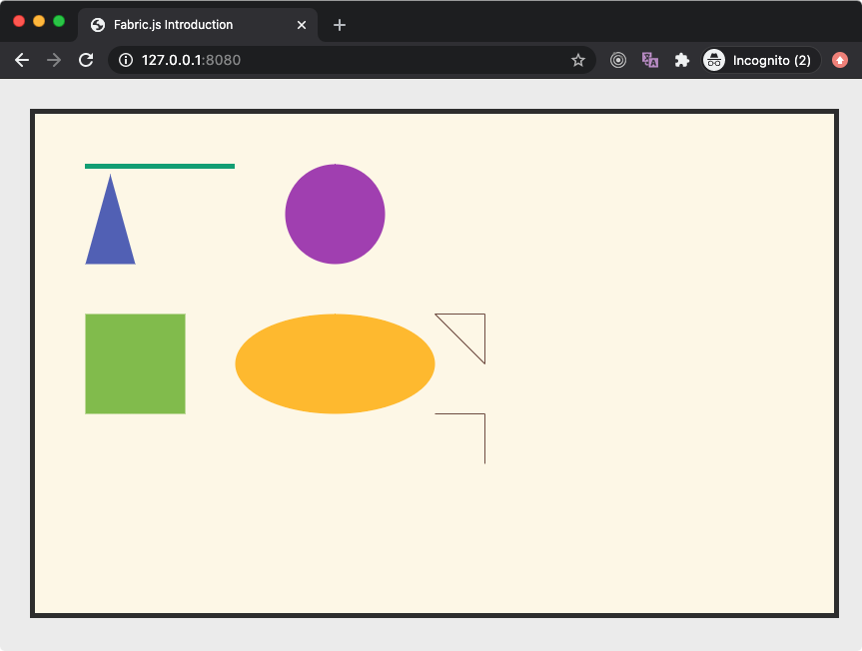862x651 pixels.
Task: Click the page reload icon
Action: click(x=86, y=60)
